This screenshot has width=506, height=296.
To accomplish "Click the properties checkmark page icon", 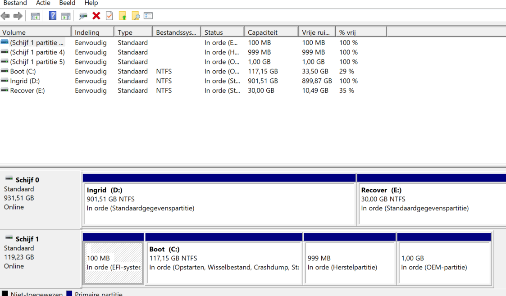I will [x=109, y=16].
